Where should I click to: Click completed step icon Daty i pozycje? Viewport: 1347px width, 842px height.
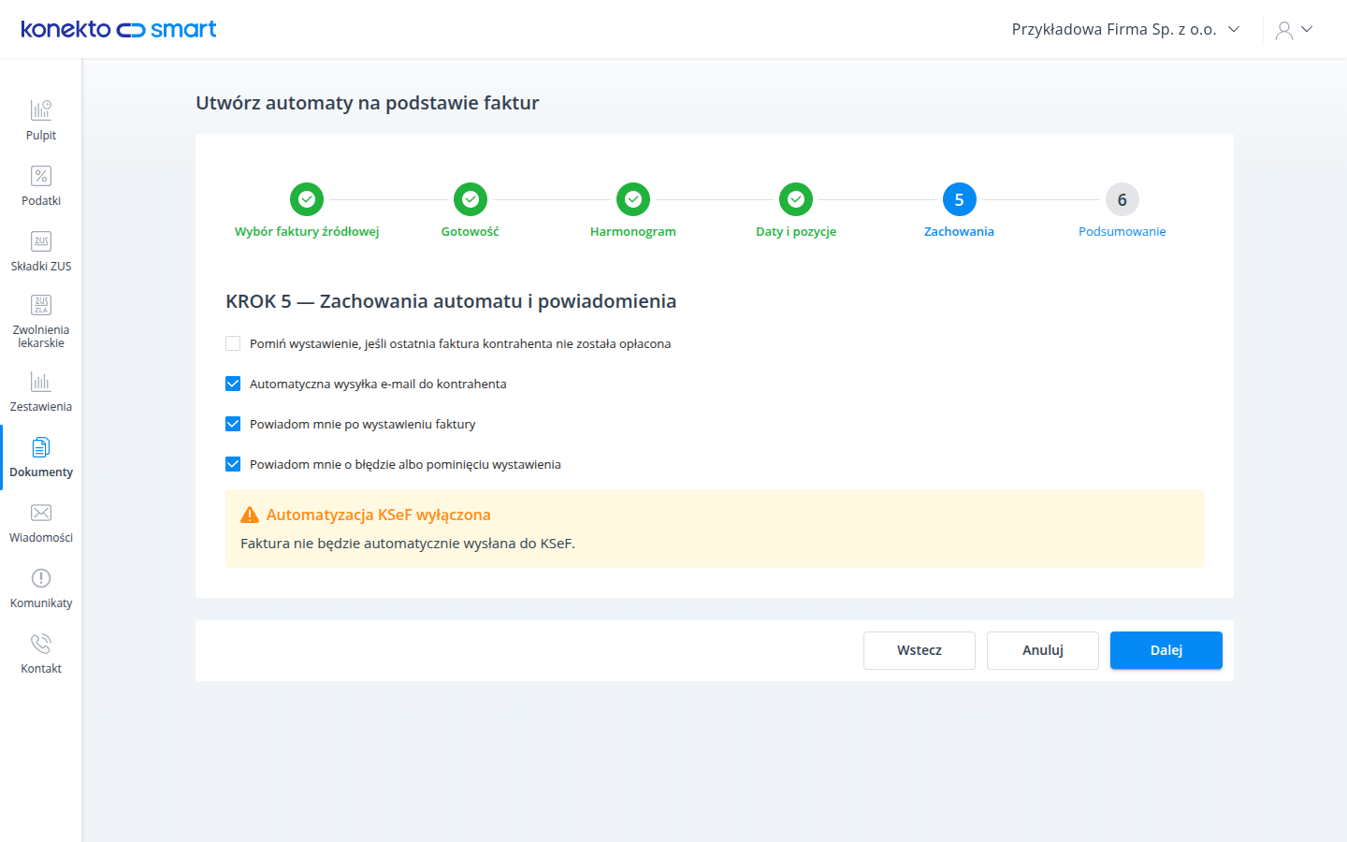(x=796, y=199)
